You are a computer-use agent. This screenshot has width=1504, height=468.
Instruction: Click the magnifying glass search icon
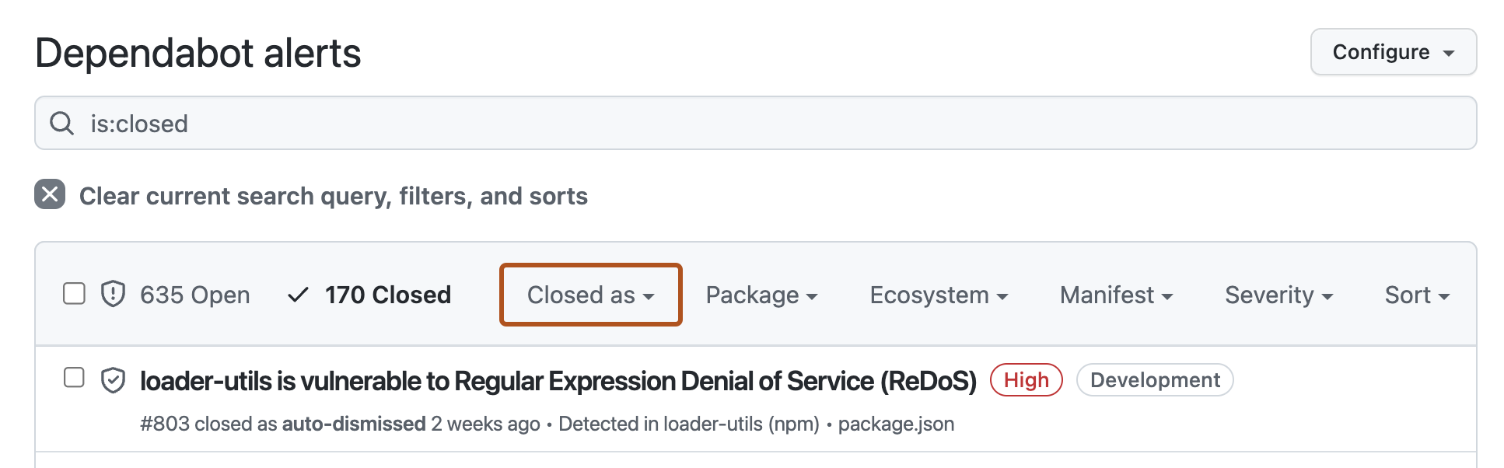[62, 123]
